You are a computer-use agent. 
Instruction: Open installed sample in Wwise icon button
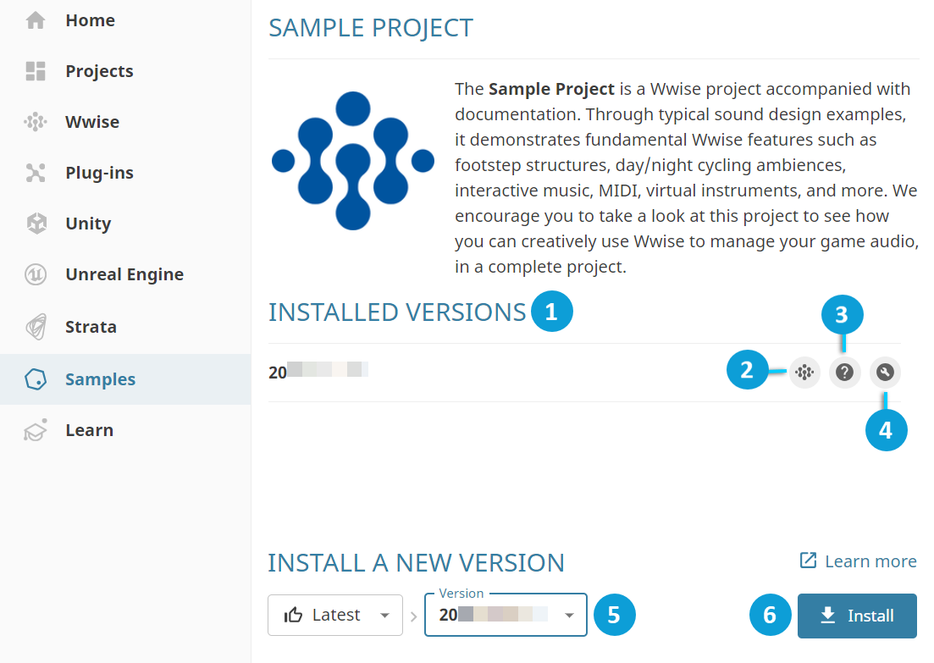[x=804, y=372]
